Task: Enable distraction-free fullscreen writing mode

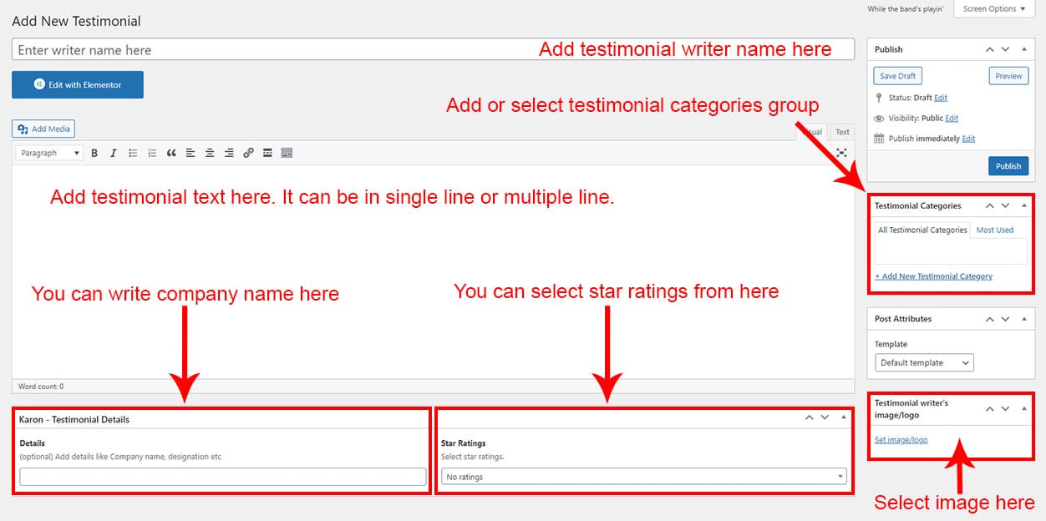Action: [841, 154]
